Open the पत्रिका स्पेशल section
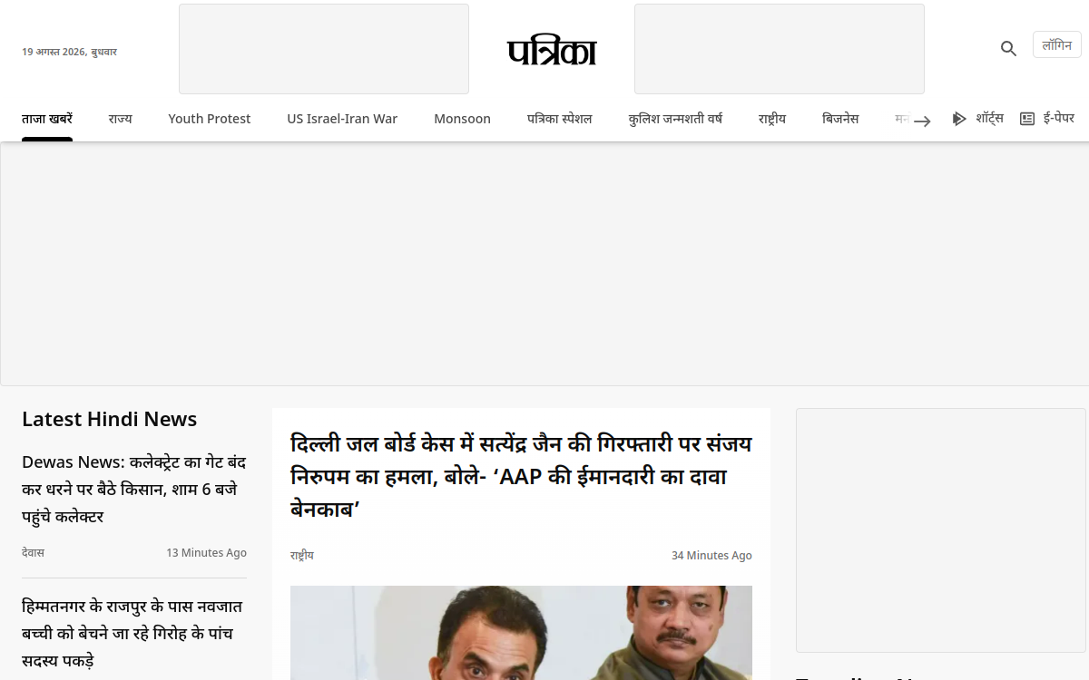 point(559,119)
